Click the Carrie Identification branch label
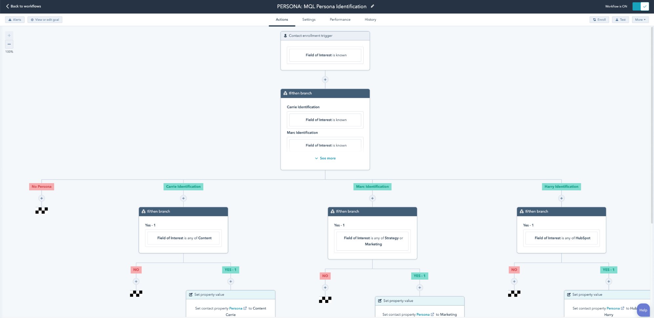 coord(183,186)
